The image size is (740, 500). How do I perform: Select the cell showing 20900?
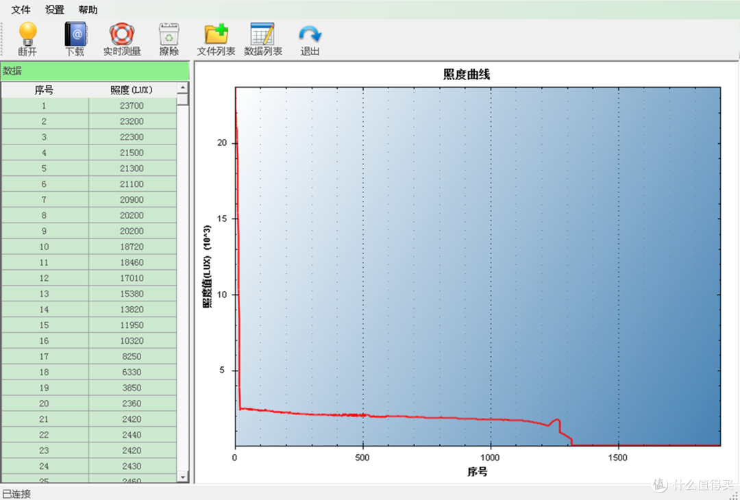pyautogui.click(x=132, y=199)
